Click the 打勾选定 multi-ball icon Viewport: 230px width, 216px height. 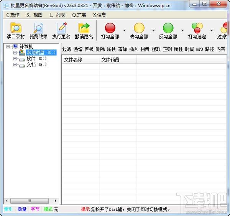click(197, 28)
